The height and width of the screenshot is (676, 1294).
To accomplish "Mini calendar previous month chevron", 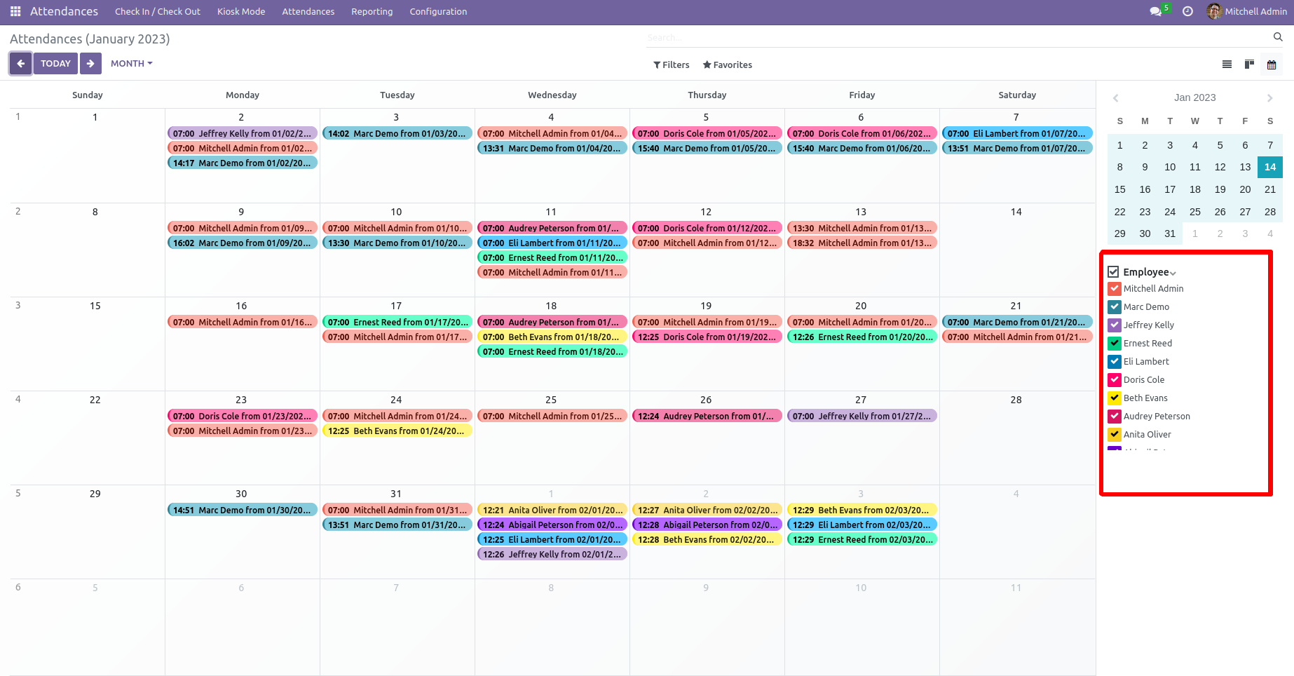I will point(1116,98).
